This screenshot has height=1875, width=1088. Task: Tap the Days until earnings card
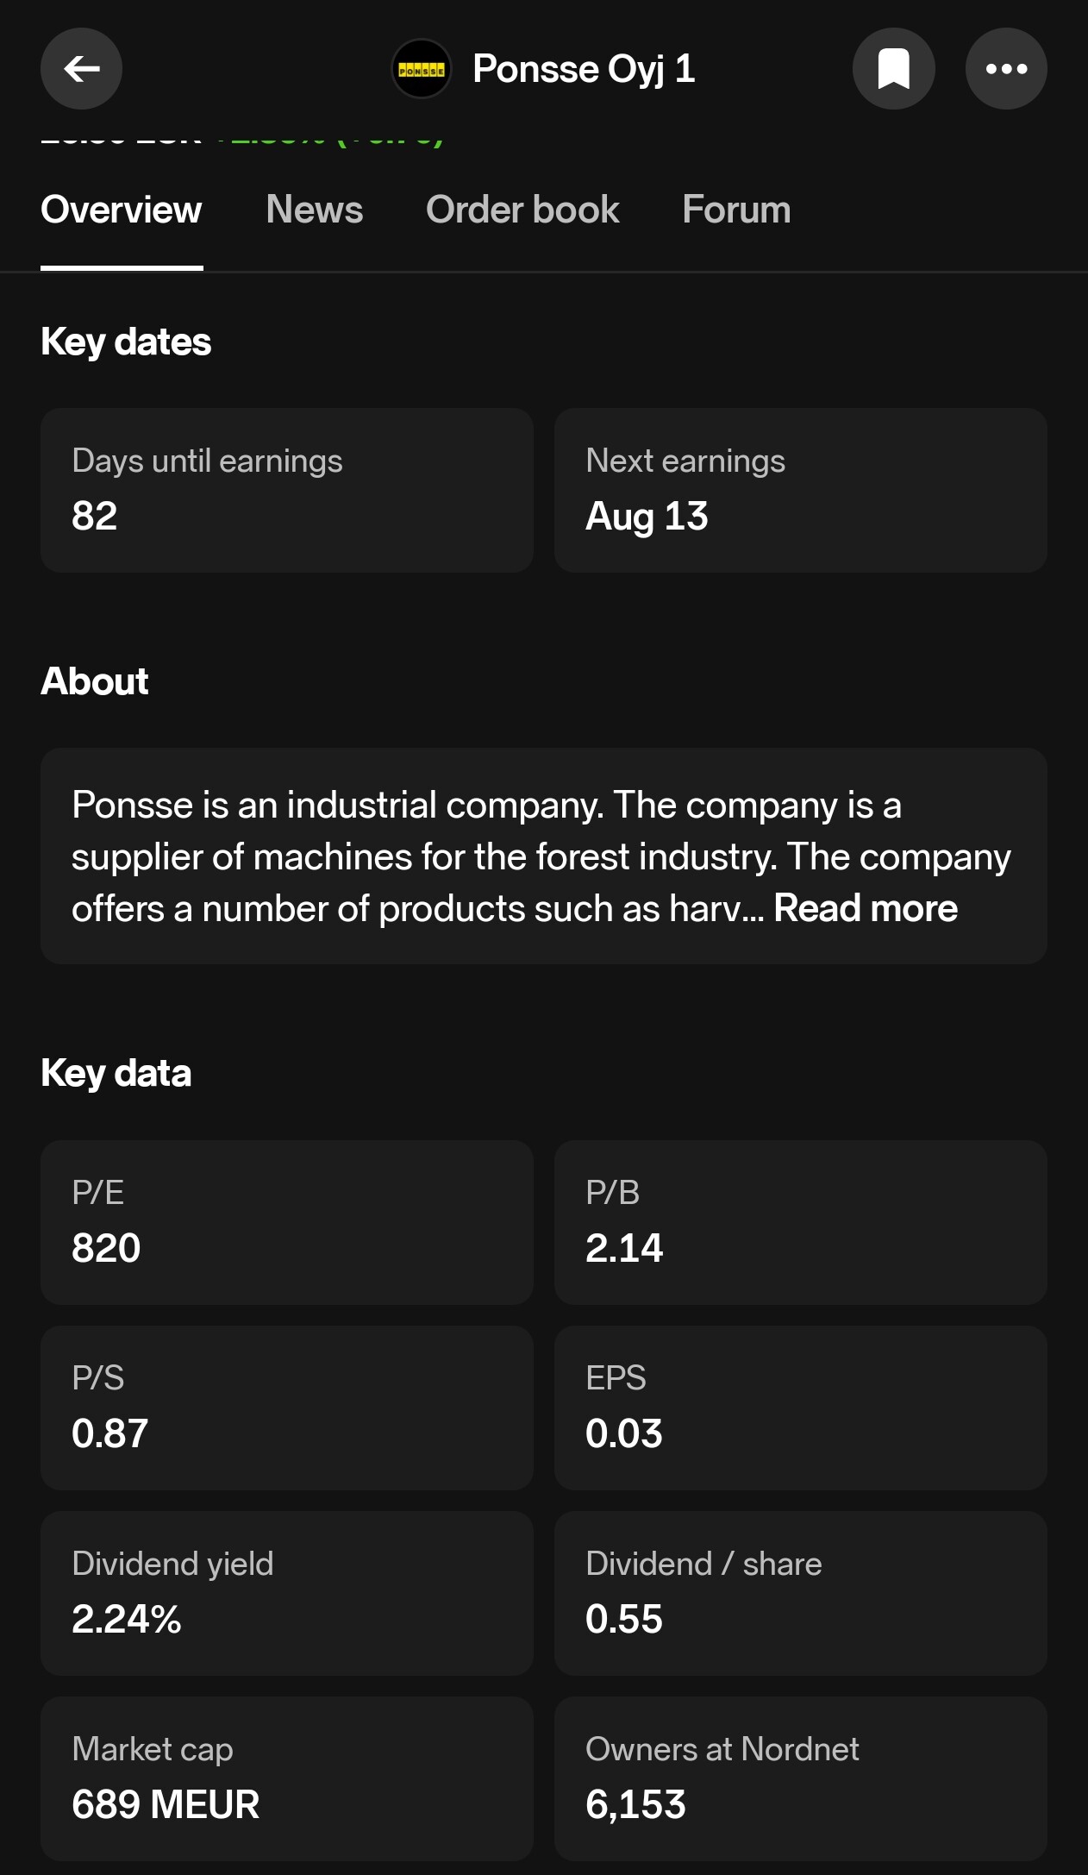coord(286,490)
